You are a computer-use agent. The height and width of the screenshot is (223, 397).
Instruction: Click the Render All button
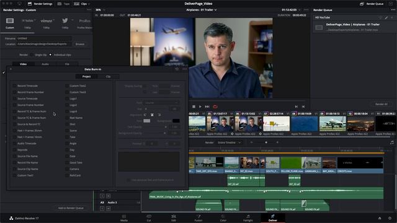pos(381,104)
